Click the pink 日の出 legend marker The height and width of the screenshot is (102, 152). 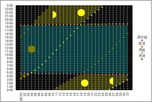[x=142, y=40]
